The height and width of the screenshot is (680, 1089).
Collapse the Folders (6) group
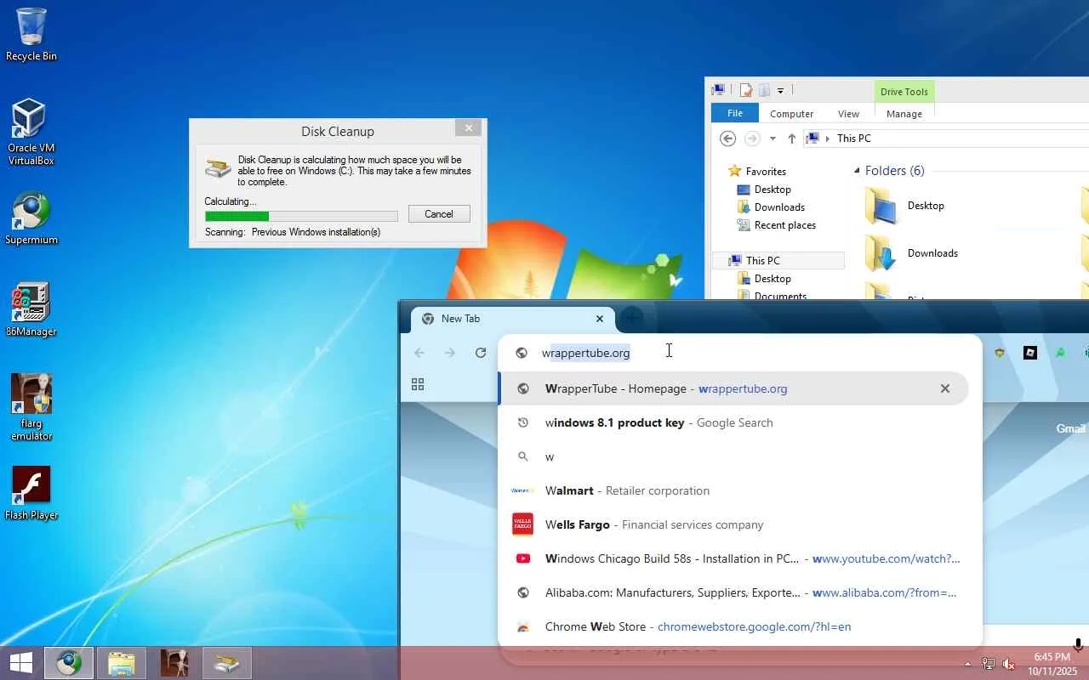click(x=858, y=171)
